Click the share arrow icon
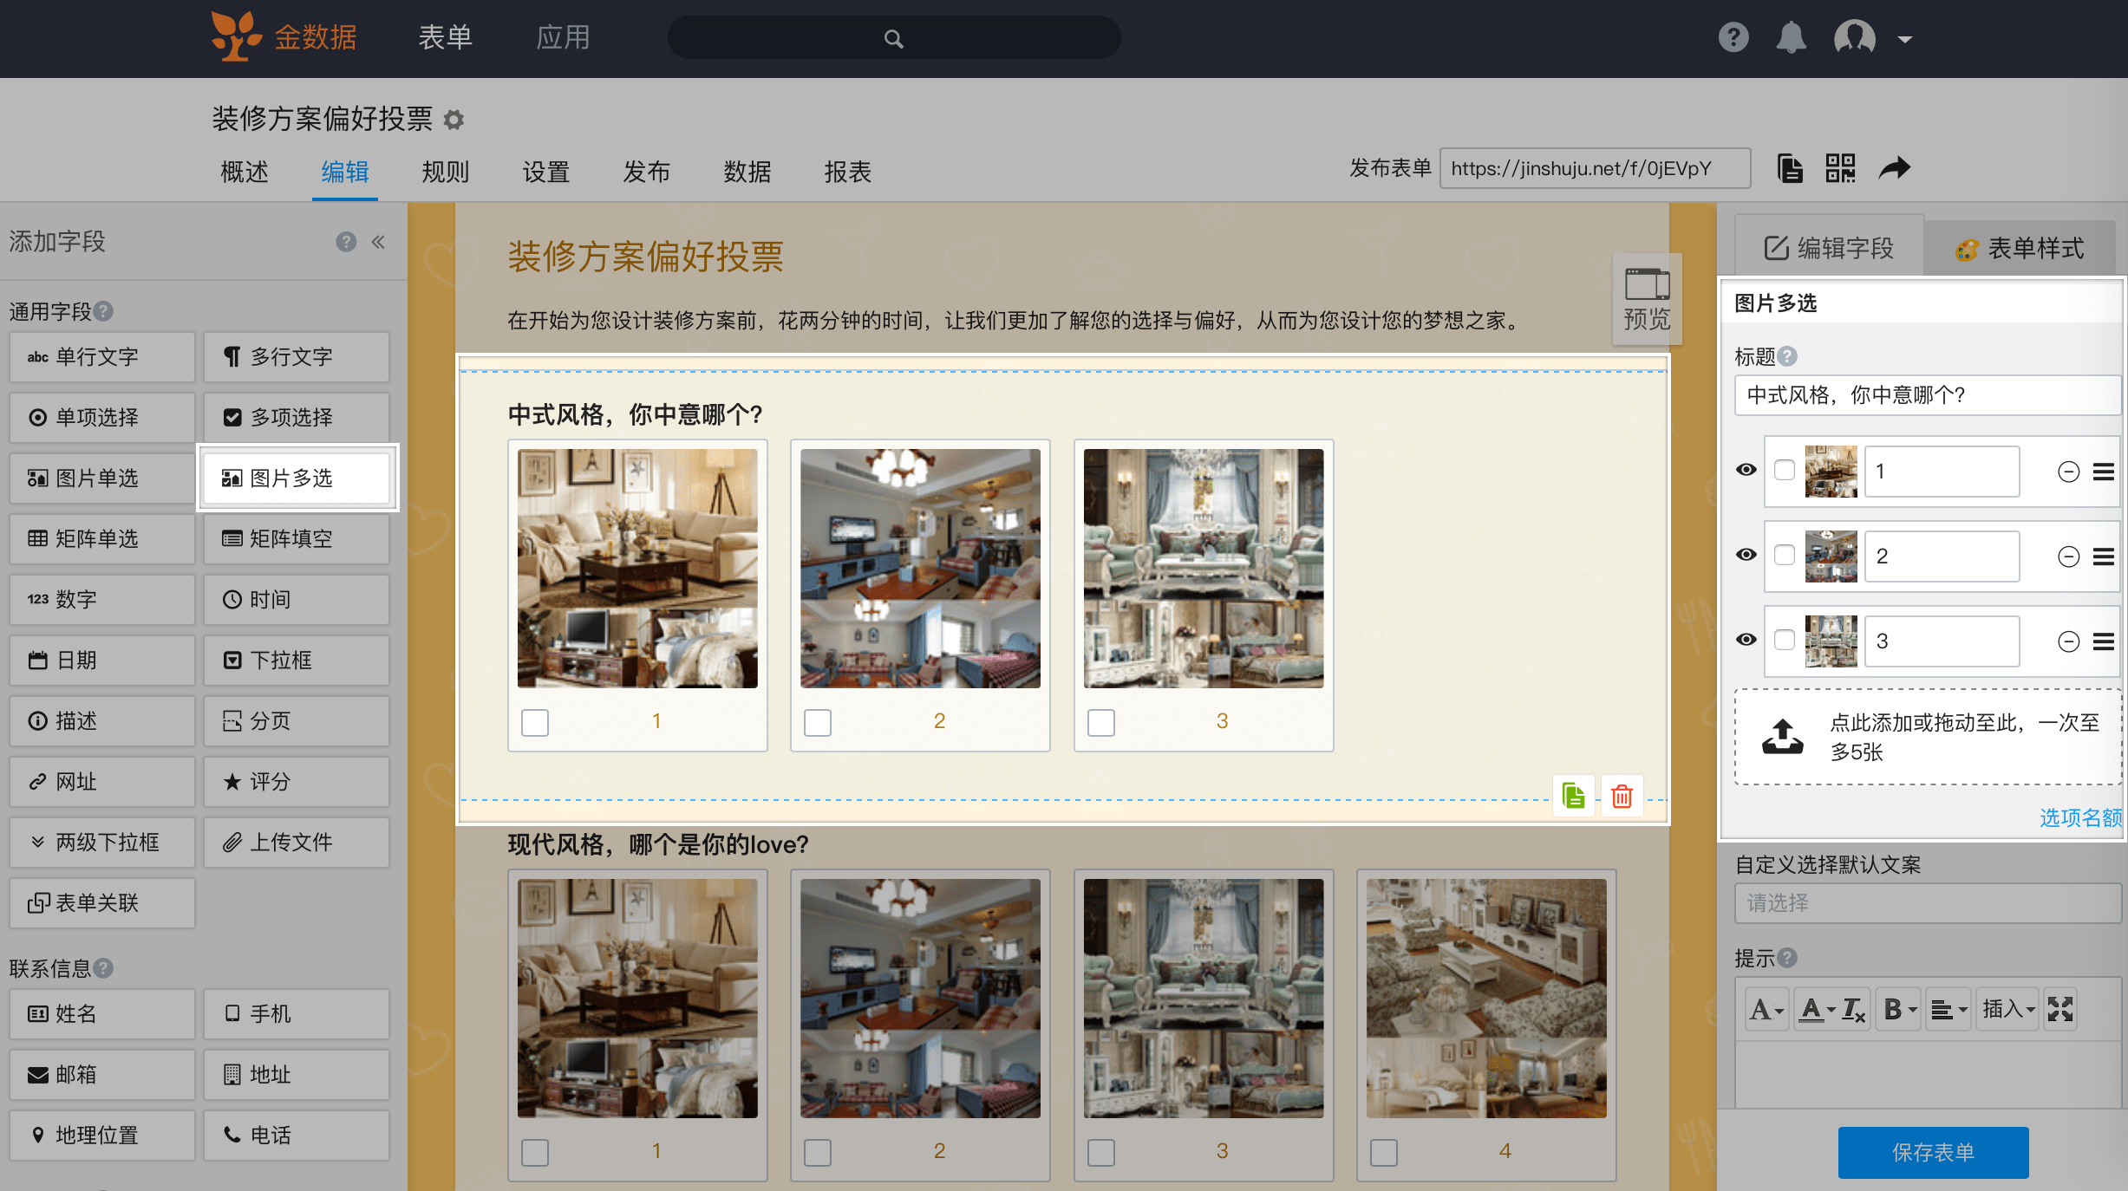This screenshot has height=1191, width=2128. pyautogui.click(x=1894, y=168)
